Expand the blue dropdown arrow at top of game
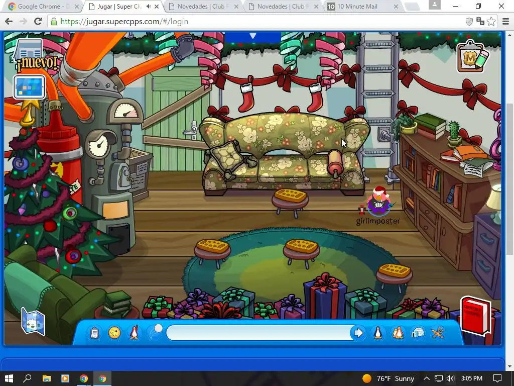The height and width of the screenshot is (386, 514). [x=253, y=36]
